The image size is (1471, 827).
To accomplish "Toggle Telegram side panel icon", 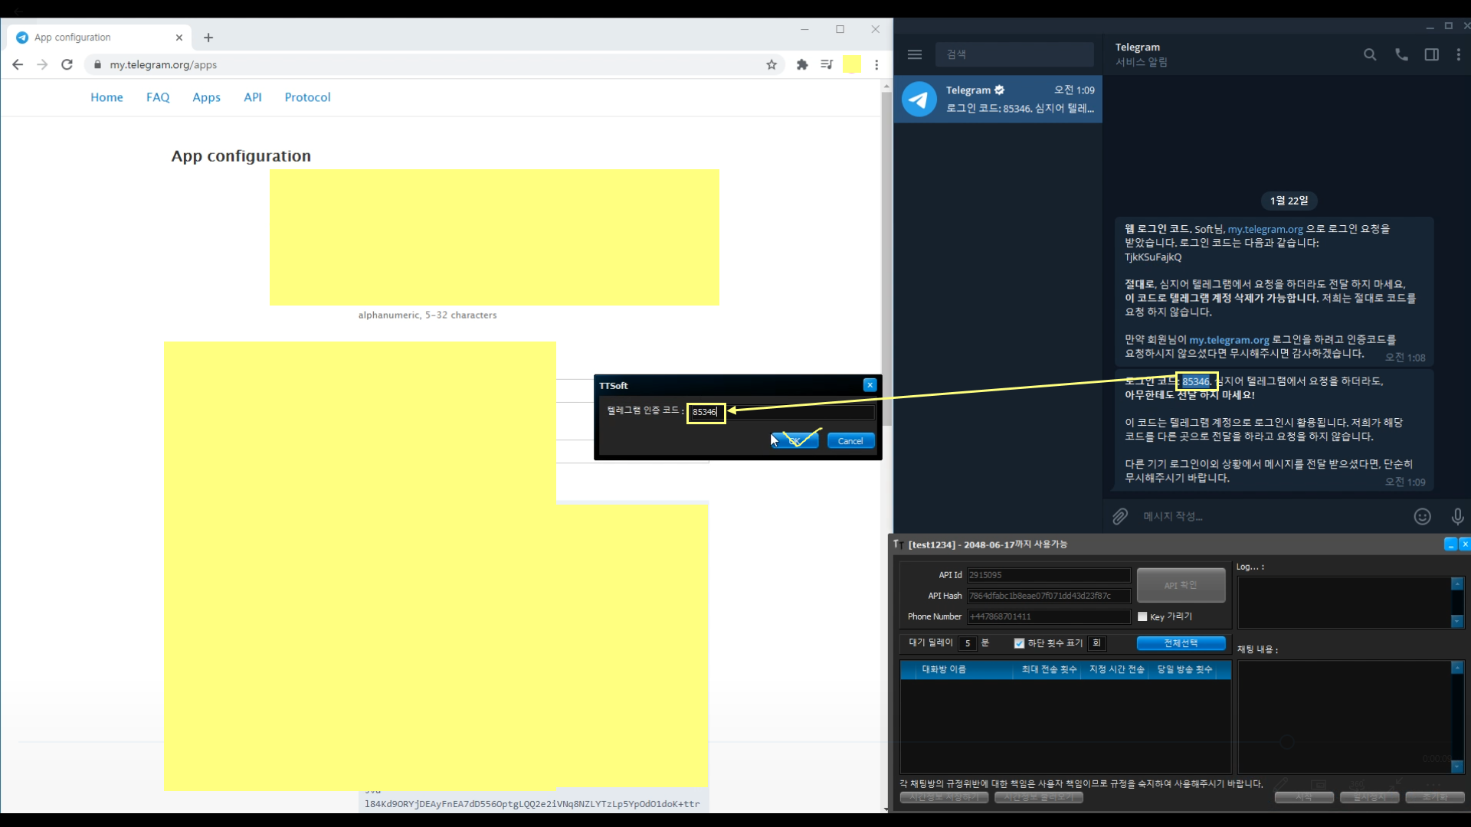I will coord(1431,54).
